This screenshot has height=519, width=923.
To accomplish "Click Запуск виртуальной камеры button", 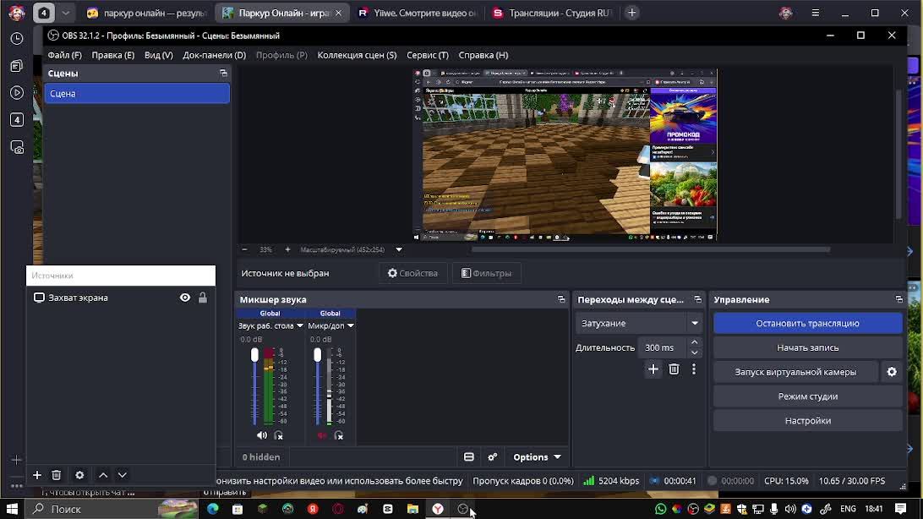I will point(795,372).
